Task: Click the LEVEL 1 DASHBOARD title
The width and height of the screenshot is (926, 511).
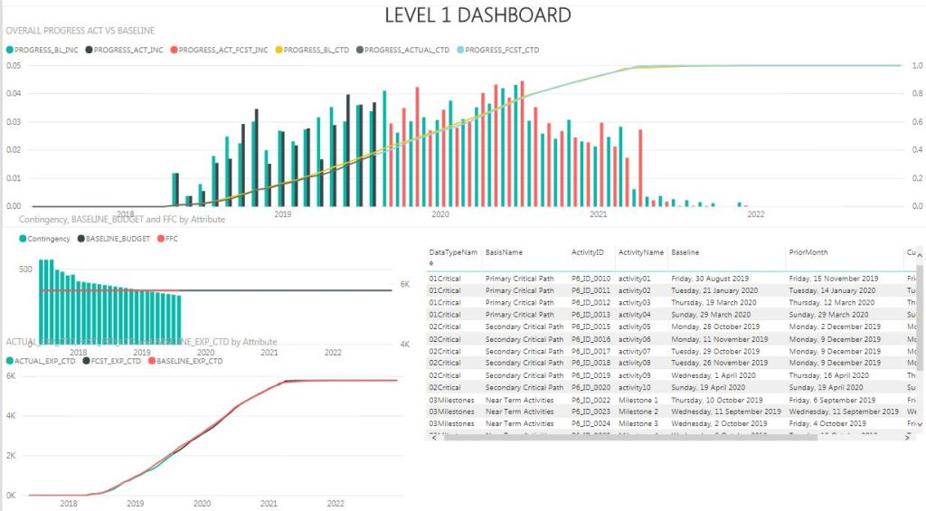Action: [x=477, y=14]
